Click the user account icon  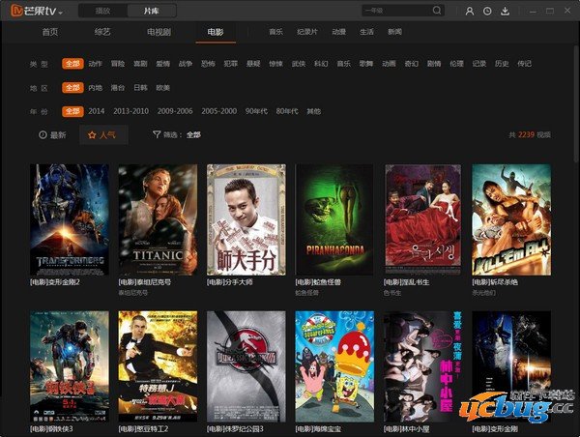pyautogui.click(x=469, y=11)
